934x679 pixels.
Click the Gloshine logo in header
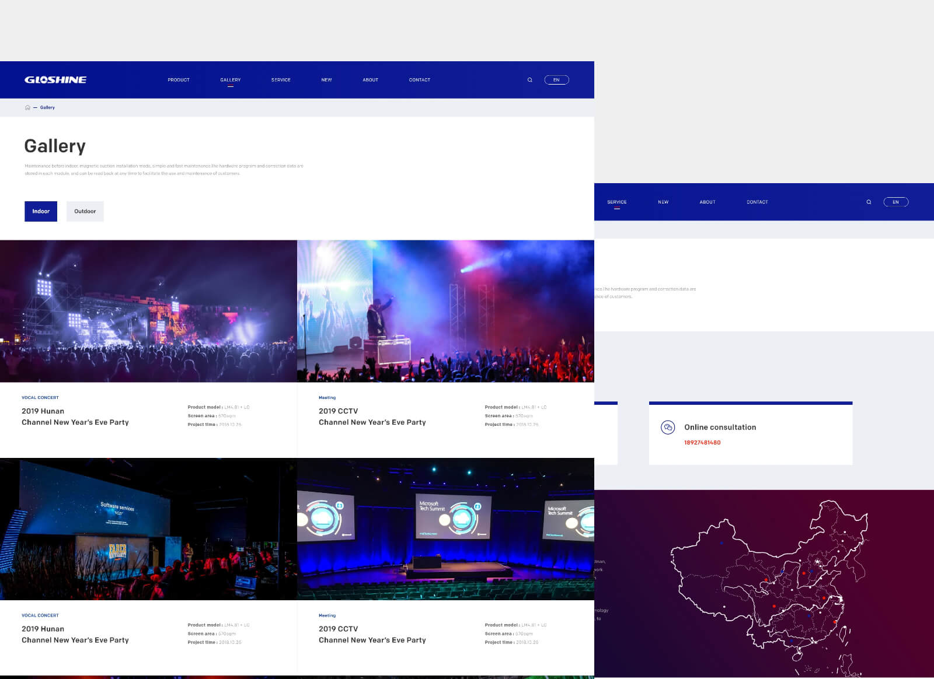[x=55, y=80]
